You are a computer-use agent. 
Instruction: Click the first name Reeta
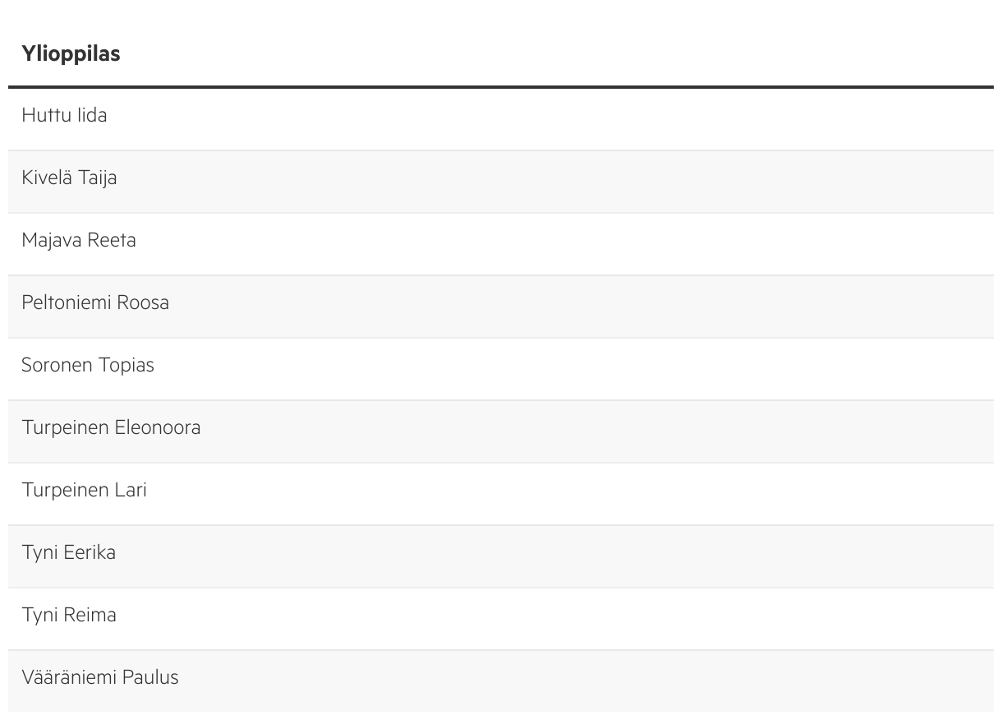[x=112, y=241]
